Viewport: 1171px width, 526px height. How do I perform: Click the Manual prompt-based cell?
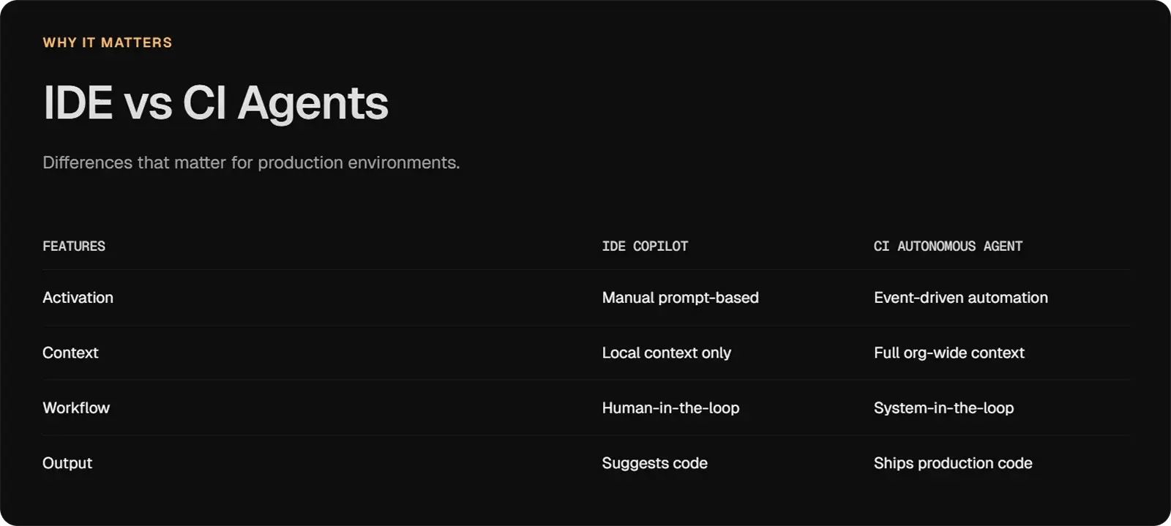coord(680,298)
